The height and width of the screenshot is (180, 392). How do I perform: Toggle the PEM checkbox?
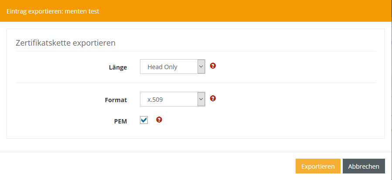point(144,120)
